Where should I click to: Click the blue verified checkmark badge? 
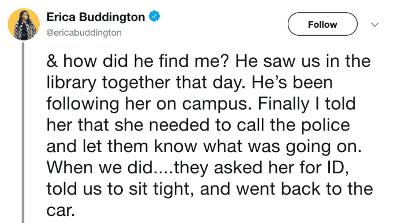click(x=154, y=16)
